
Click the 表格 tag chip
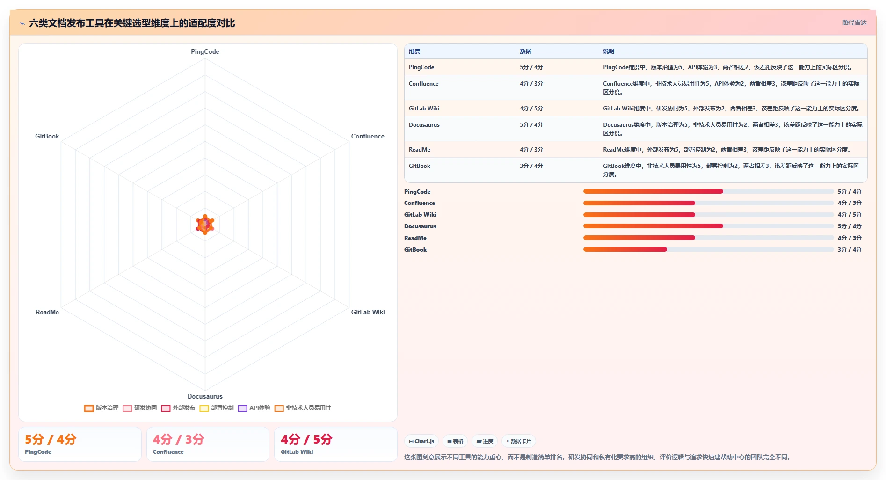(455, 441)
